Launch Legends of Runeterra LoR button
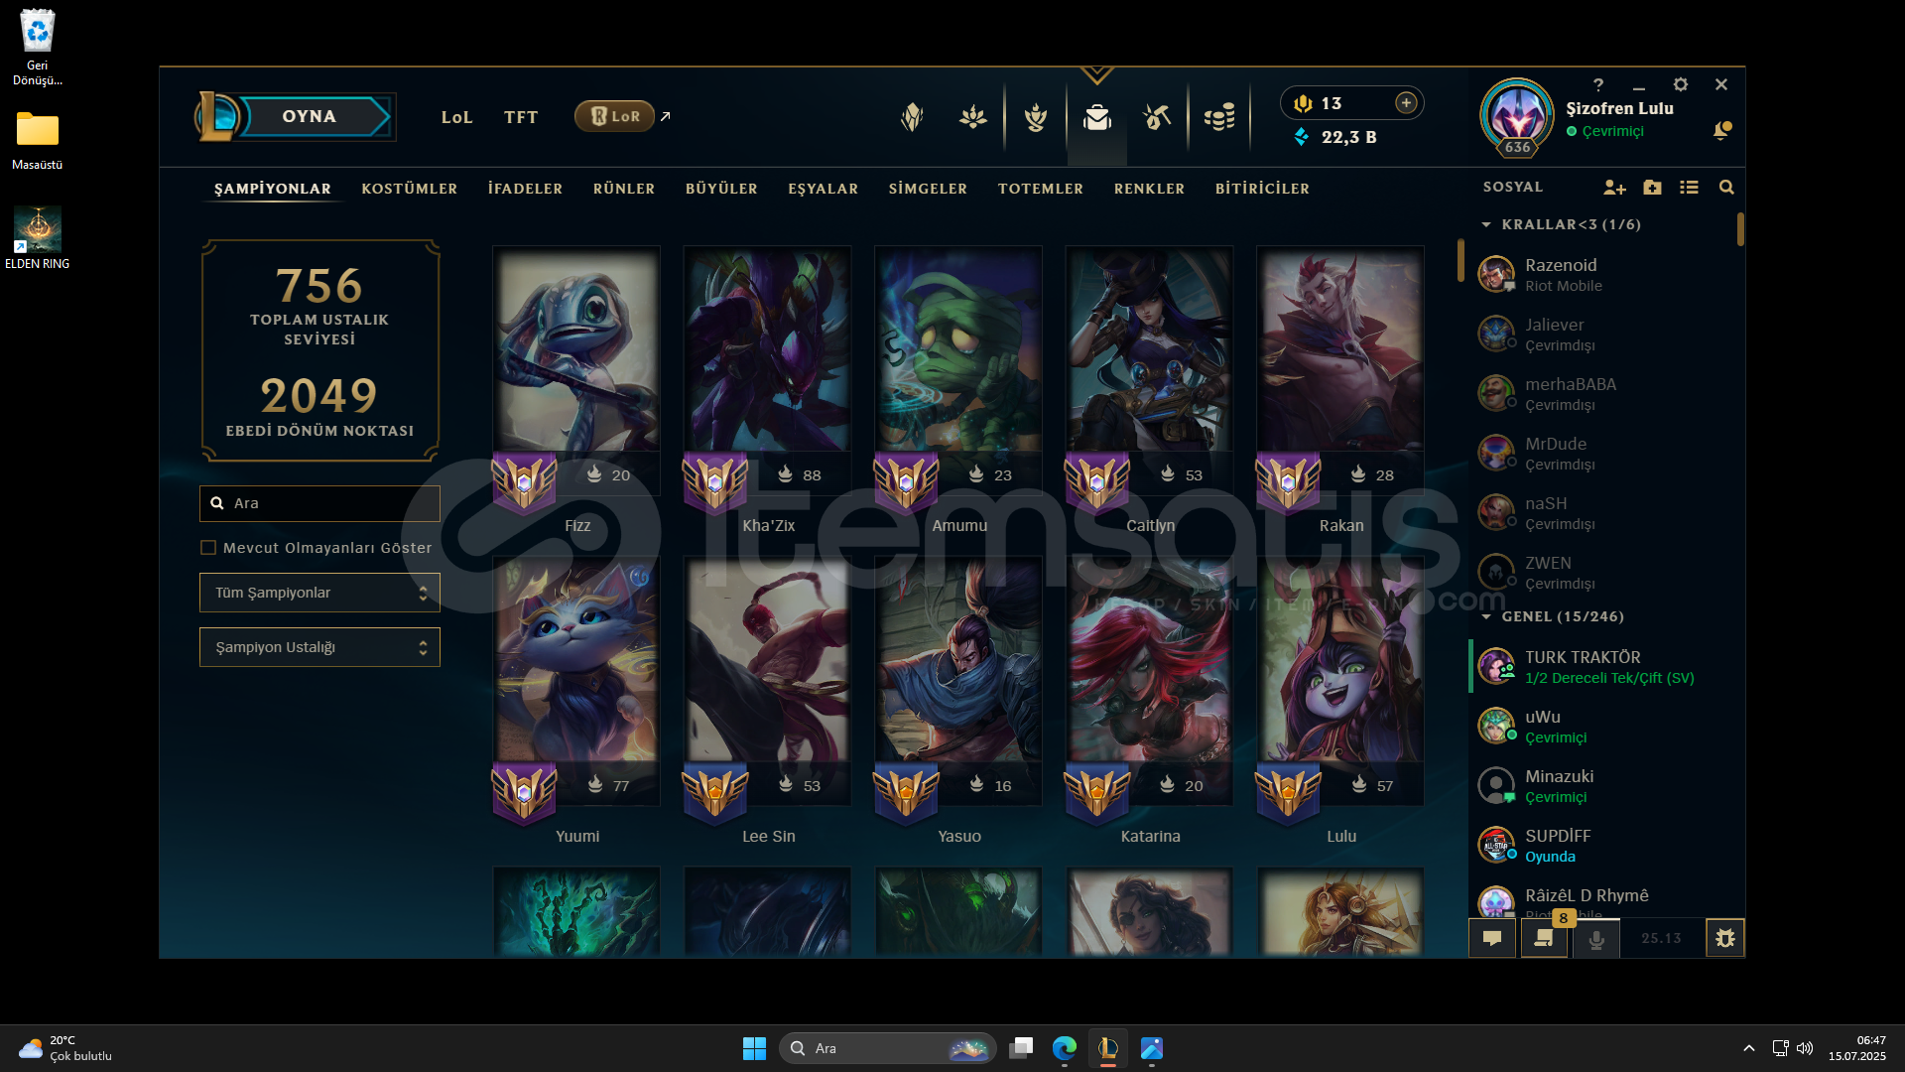 pyautogui.click(x=614, y=116)
